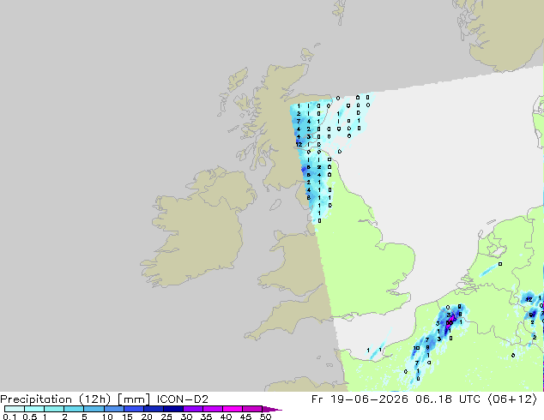Select the 30–35 mm purple swatch
The width and height of the screenshot is (544, 420).
(192, 409)
